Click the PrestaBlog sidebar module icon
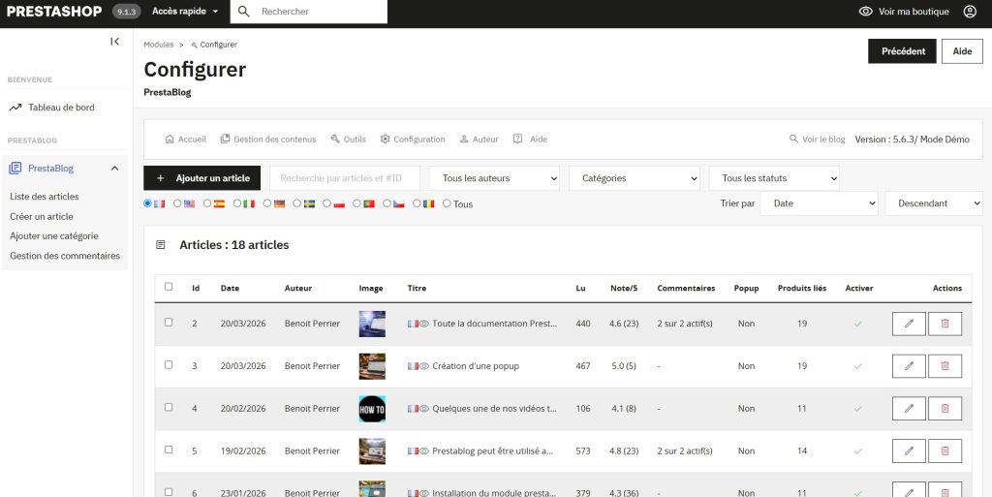The height and width of the screenshot is (497, 992). tap(15, 169)
